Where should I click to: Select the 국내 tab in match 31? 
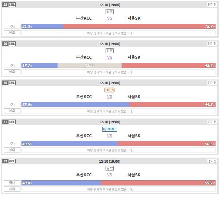point(12,144)
